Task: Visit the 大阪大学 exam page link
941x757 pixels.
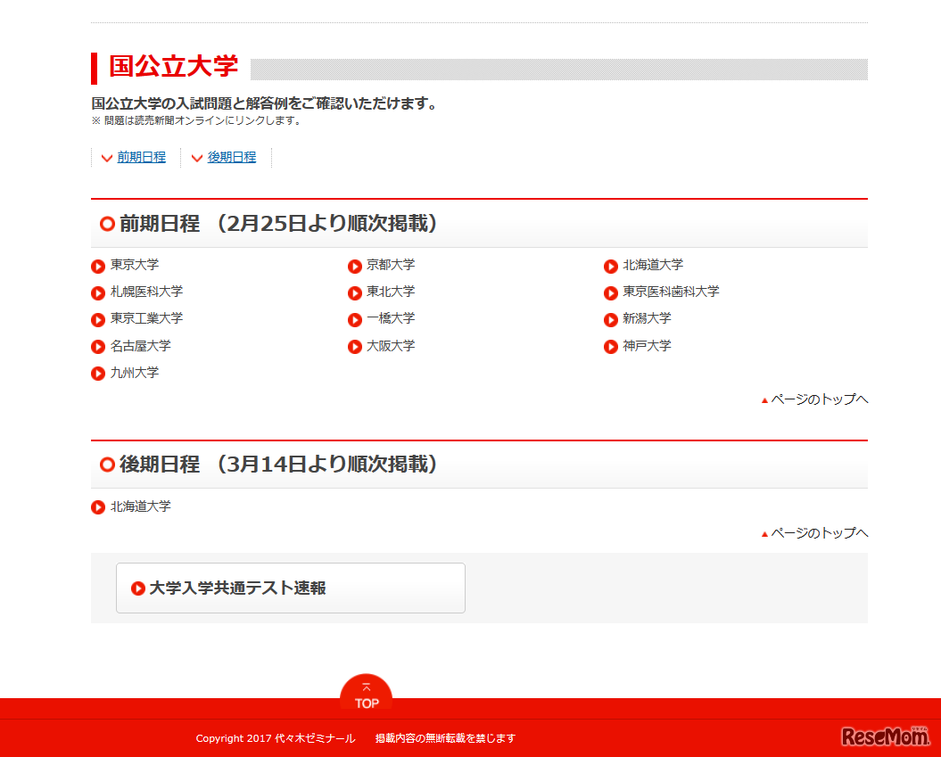Action: coord(391,346)
